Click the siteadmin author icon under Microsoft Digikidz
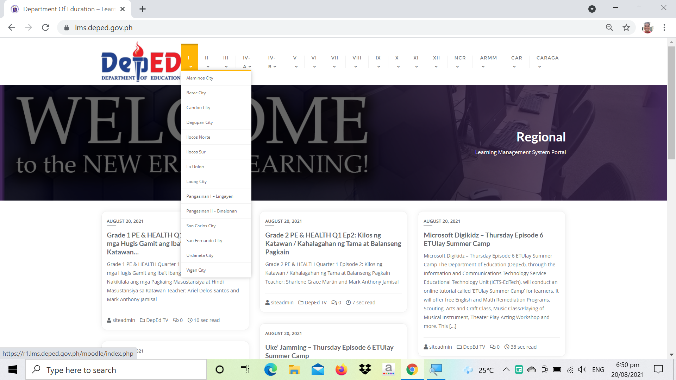Image resolution: width=676 pixels, height=380 pixels. coord(426,347)
